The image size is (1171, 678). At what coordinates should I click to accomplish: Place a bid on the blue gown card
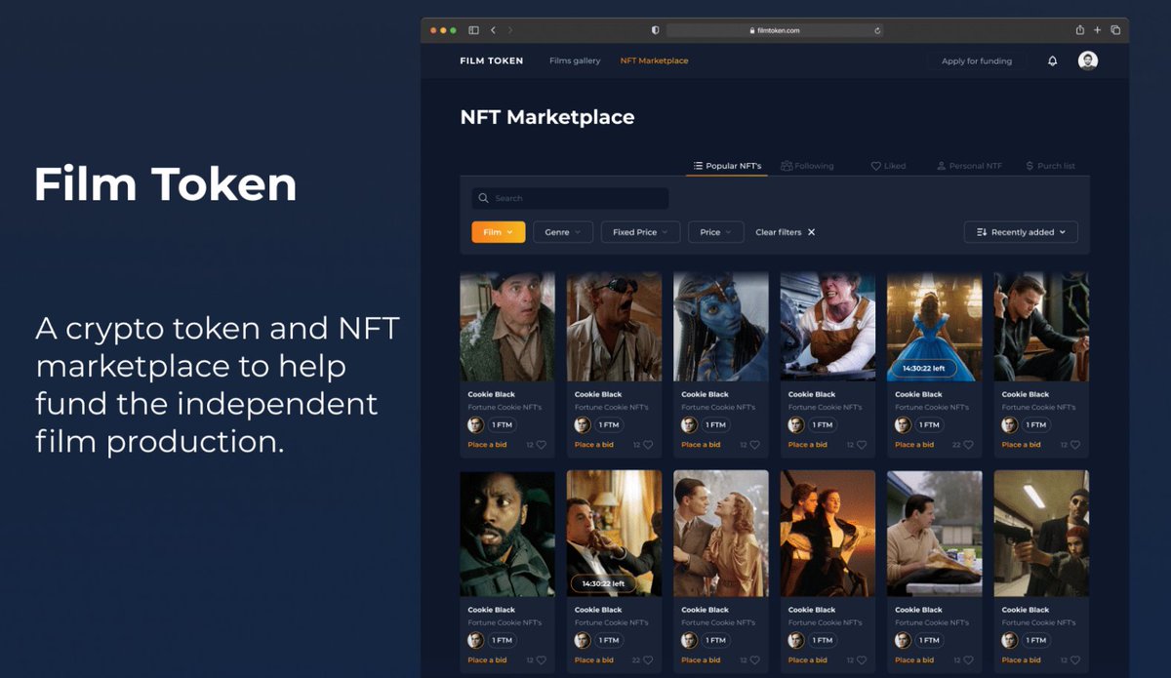pyautogui.click(x=914, y=445)
